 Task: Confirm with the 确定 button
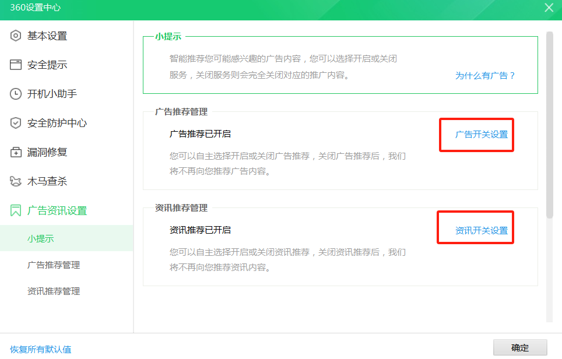pyautogui.click(x=520, y=347)
